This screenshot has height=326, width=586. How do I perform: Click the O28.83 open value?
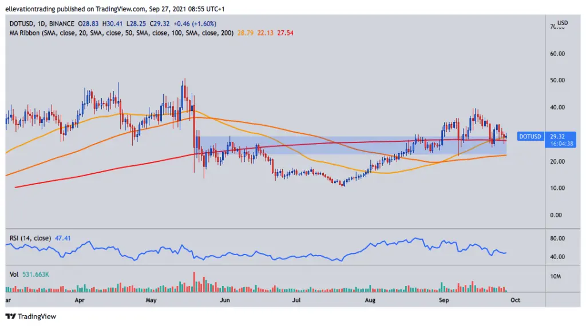tap(88, 23)
